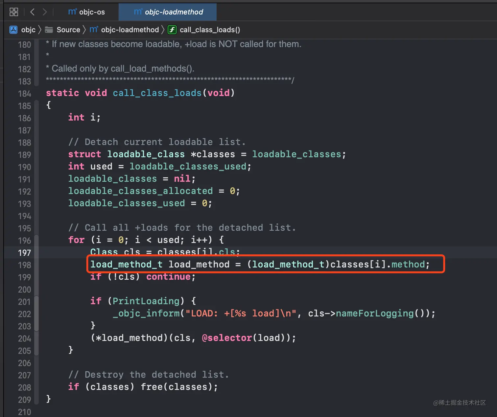Click line number 197 in the gutter
Screen dimensions: 497x417
point(24,253)
